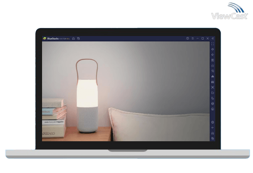Click the "BlueStacks" title text
This screenshot has height=173, width=253.
(x=53, y=39)
